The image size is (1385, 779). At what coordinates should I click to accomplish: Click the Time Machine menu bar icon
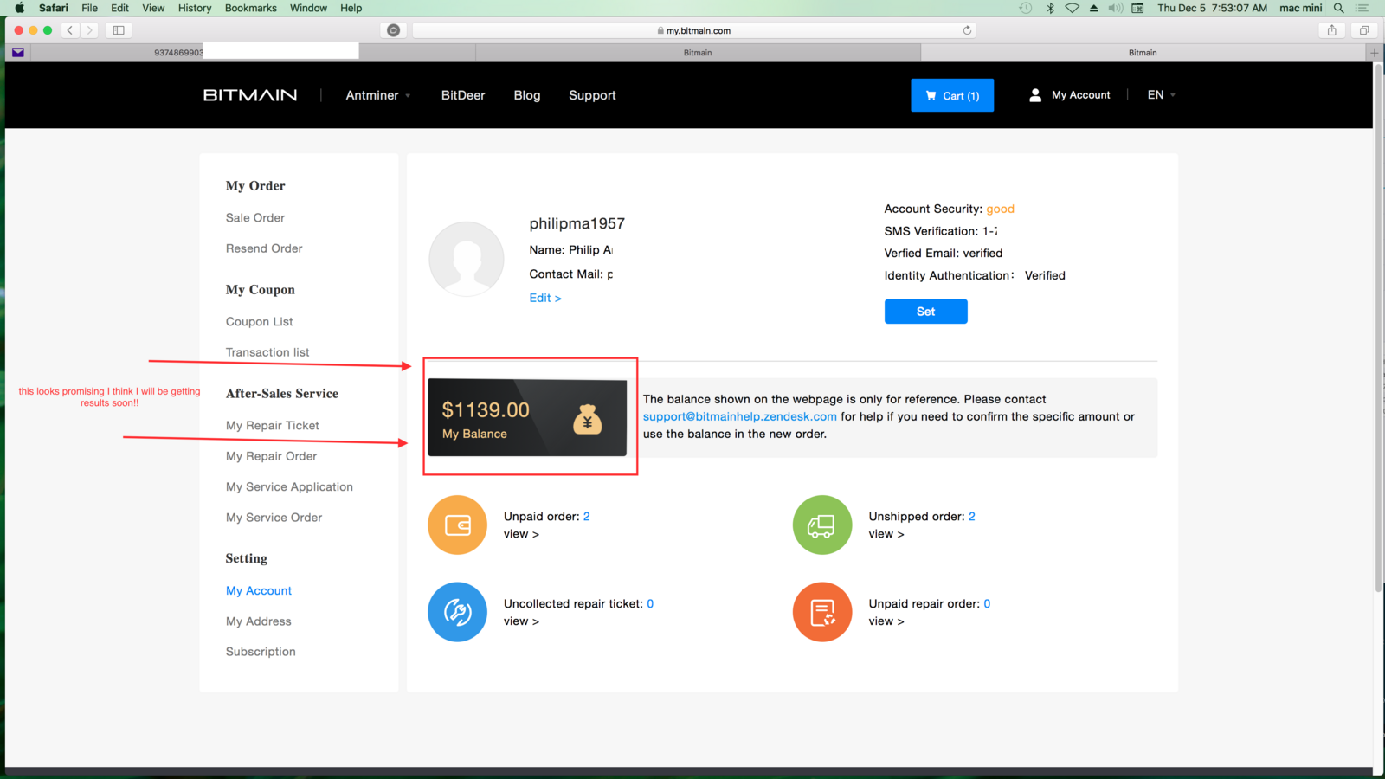coord(1026,8)
